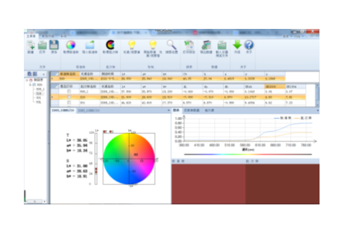Click the icon beside the 930 tree node
The height and width of the screenshot is (239, 339).
[x=34, y=85]
